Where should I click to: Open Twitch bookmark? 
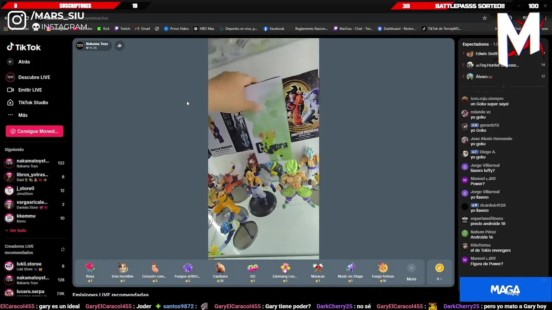pyautogui.click(x=122, y=29)
